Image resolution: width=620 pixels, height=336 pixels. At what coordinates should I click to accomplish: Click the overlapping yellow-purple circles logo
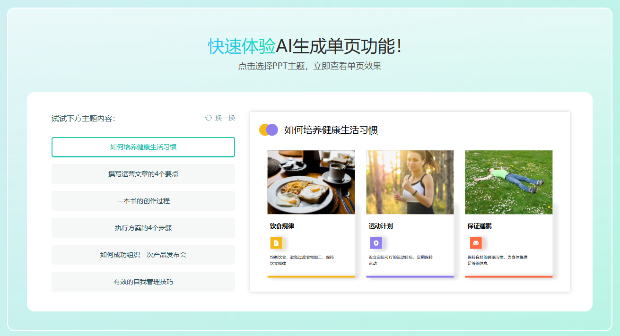point(268,130)
